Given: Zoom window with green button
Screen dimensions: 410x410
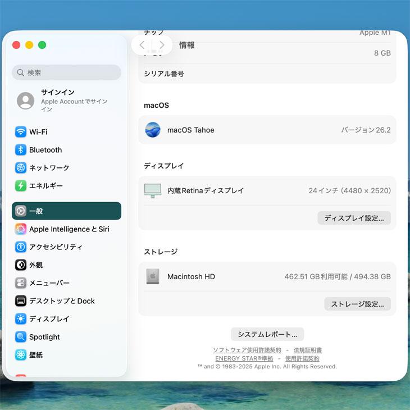Looking at the screenshot, I should click(x=42, y=45).
